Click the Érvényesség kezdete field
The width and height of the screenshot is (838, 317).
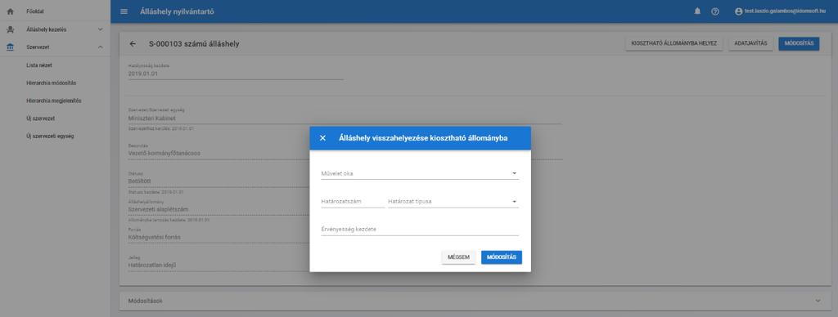(x=420, y=230)
